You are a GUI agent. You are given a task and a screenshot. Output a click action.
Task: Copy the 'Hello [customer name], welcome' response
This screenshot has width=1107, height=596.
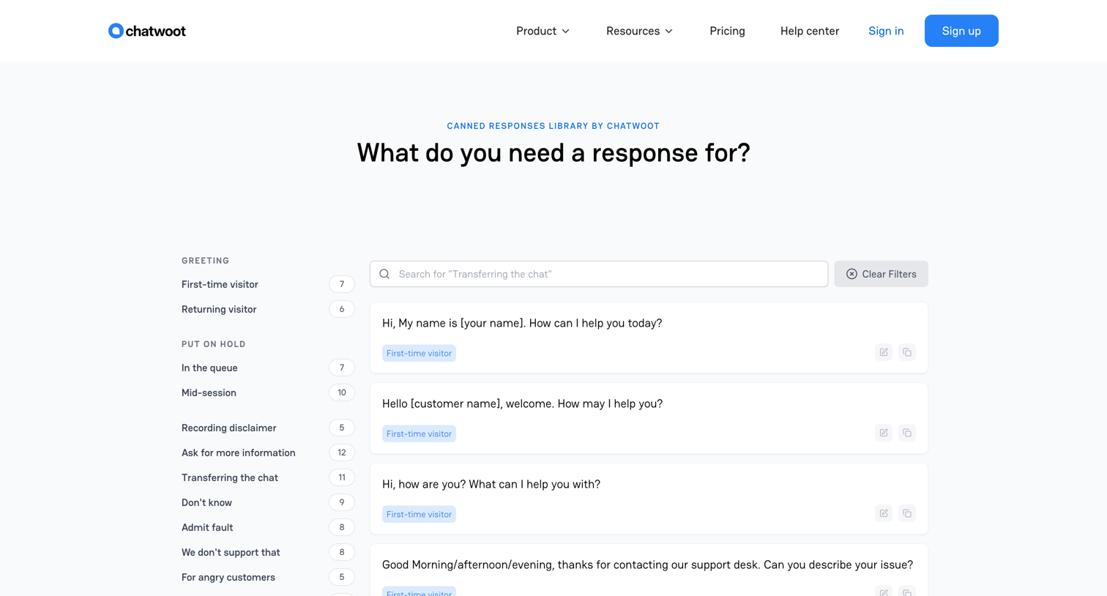tap(907, 433)
